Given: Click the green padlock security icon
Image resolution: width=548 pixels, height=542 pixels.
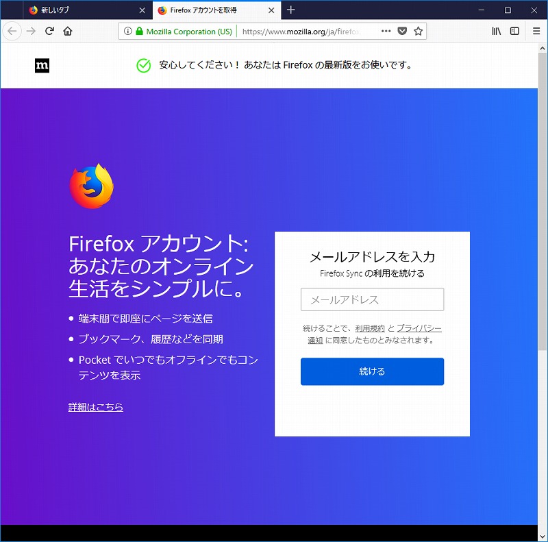Looking at the screenshot, I should 139,31.
